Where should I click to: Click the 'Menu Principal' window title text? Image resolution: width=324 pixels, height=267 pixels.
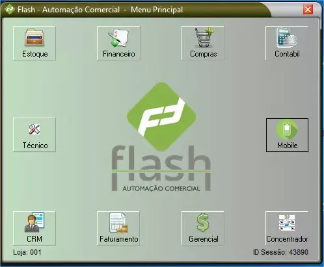tap(157, 10)
